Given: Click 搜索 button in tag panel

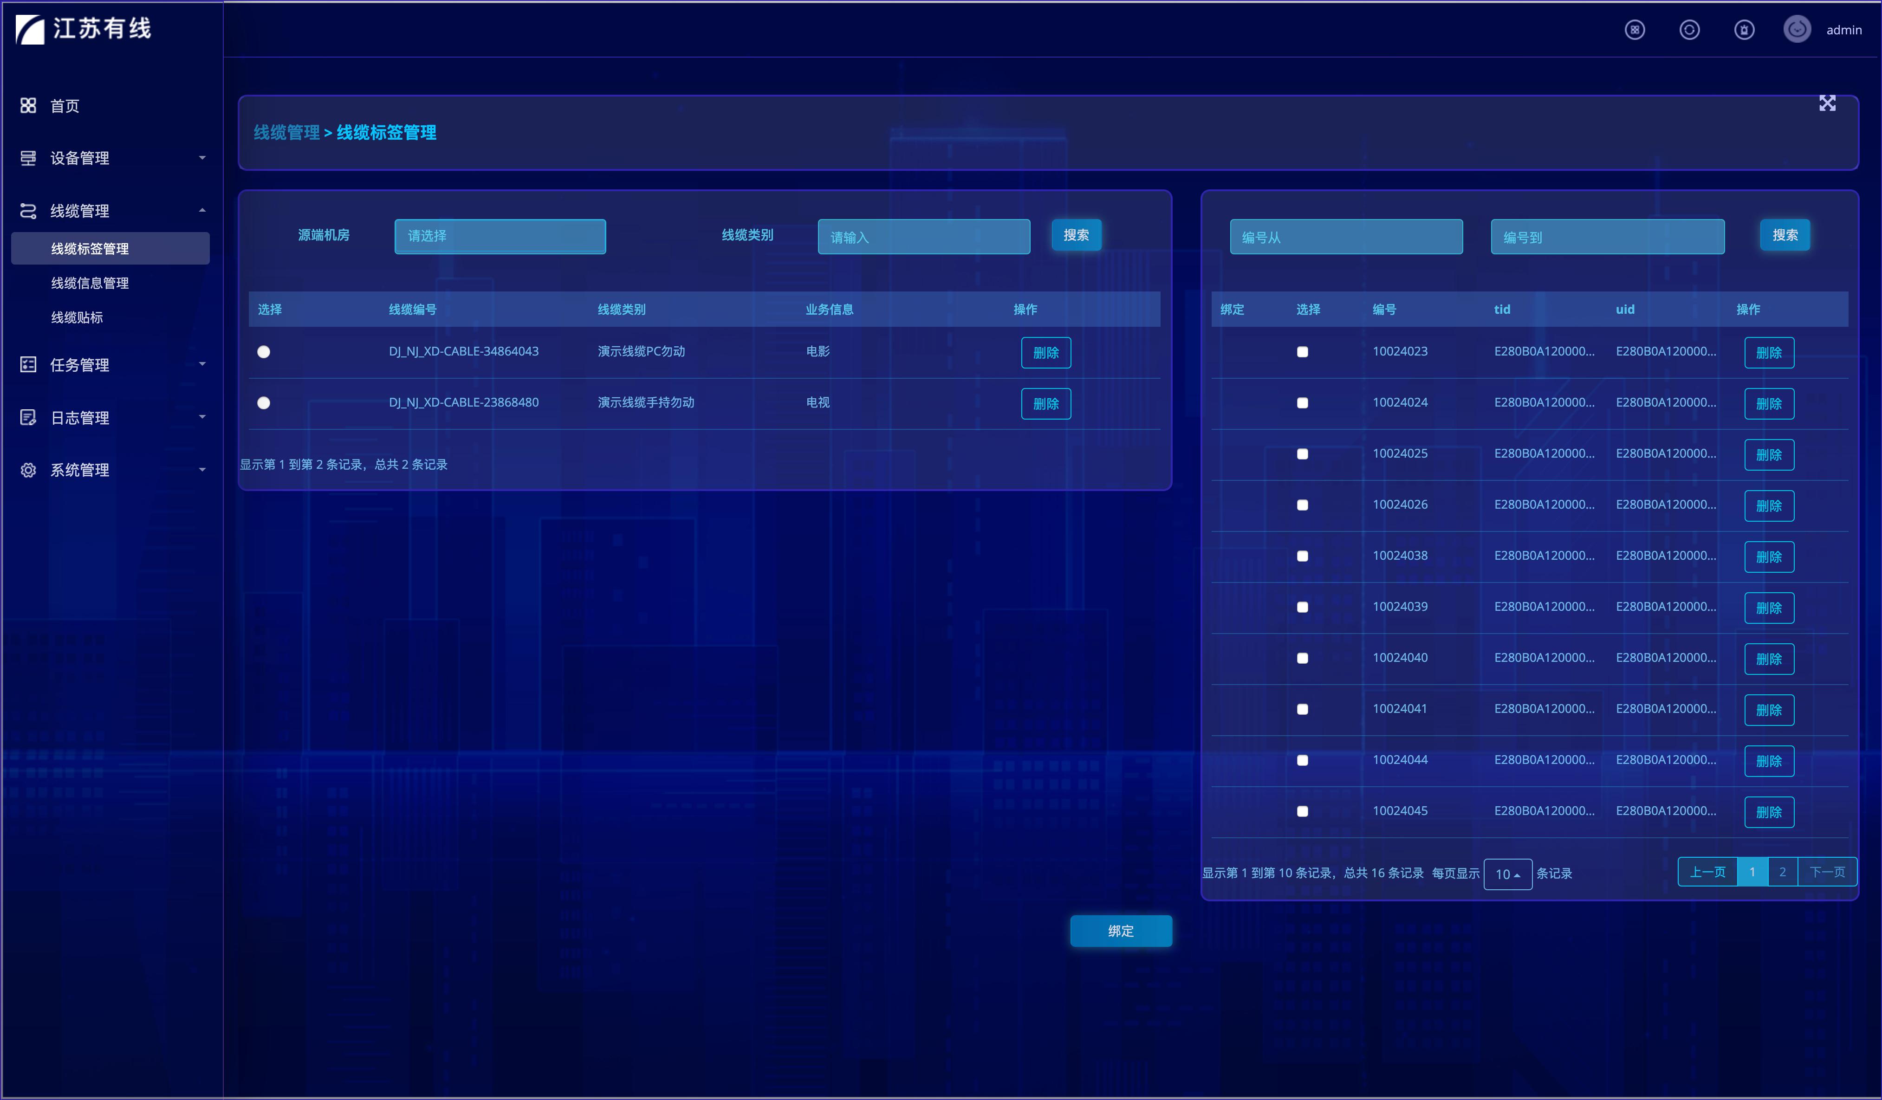Looking at the screenshot, I should click(1785, 235).
